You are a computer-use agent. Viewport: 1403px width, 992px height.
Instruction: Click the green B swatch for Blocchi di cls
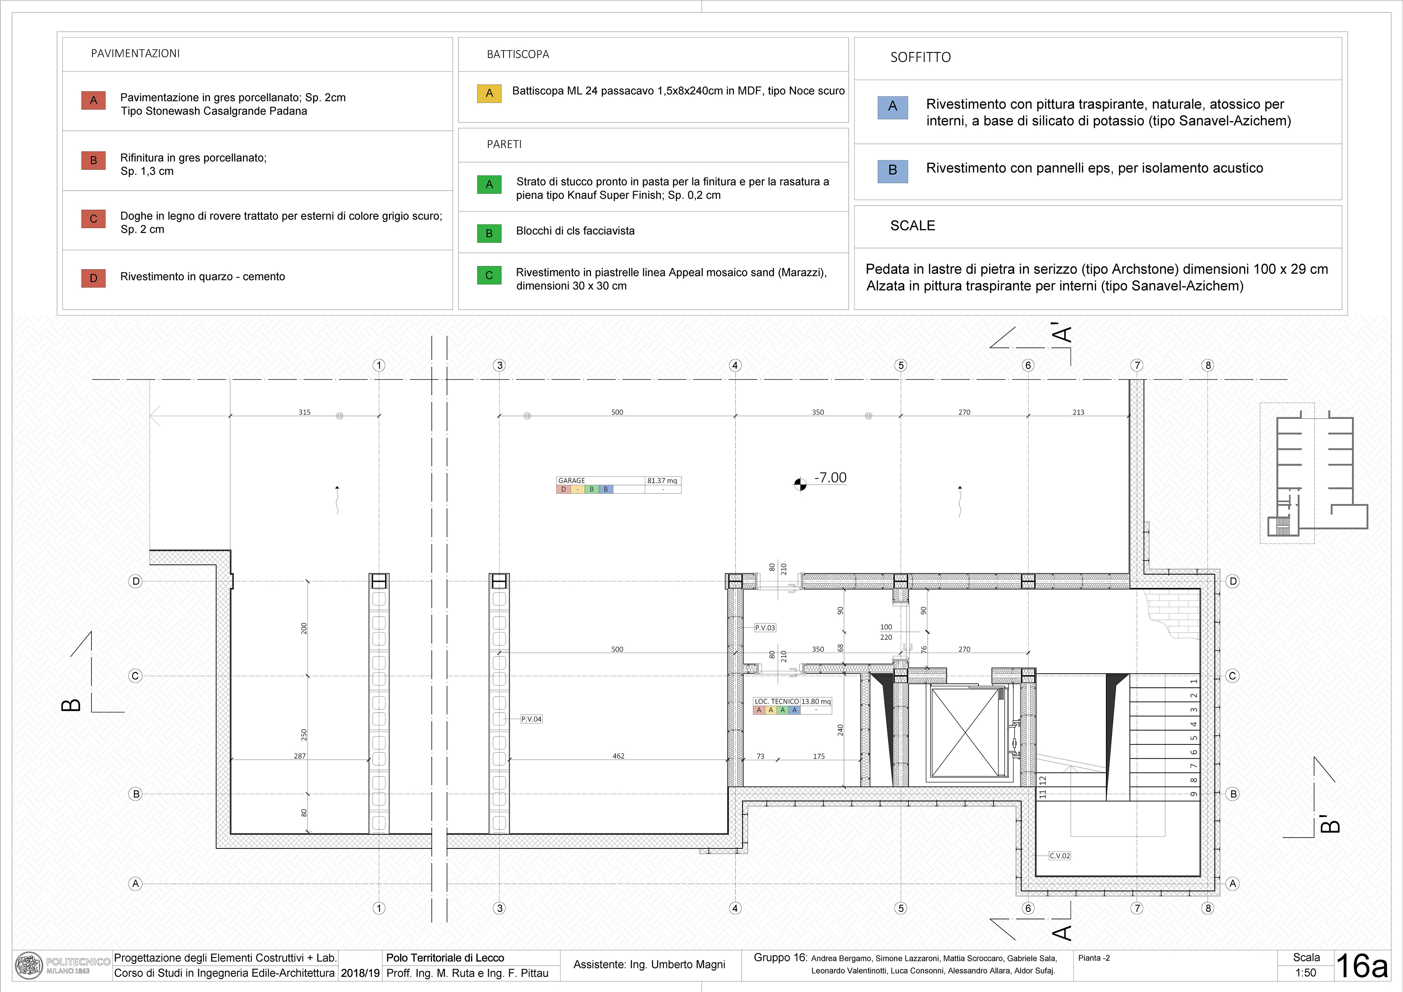pos(489,233)
